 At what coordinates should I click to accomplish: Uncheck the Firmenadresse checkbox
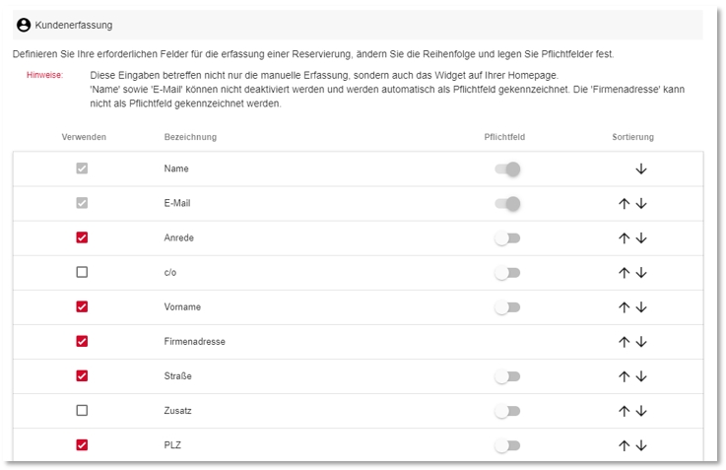tap(82, 341)
